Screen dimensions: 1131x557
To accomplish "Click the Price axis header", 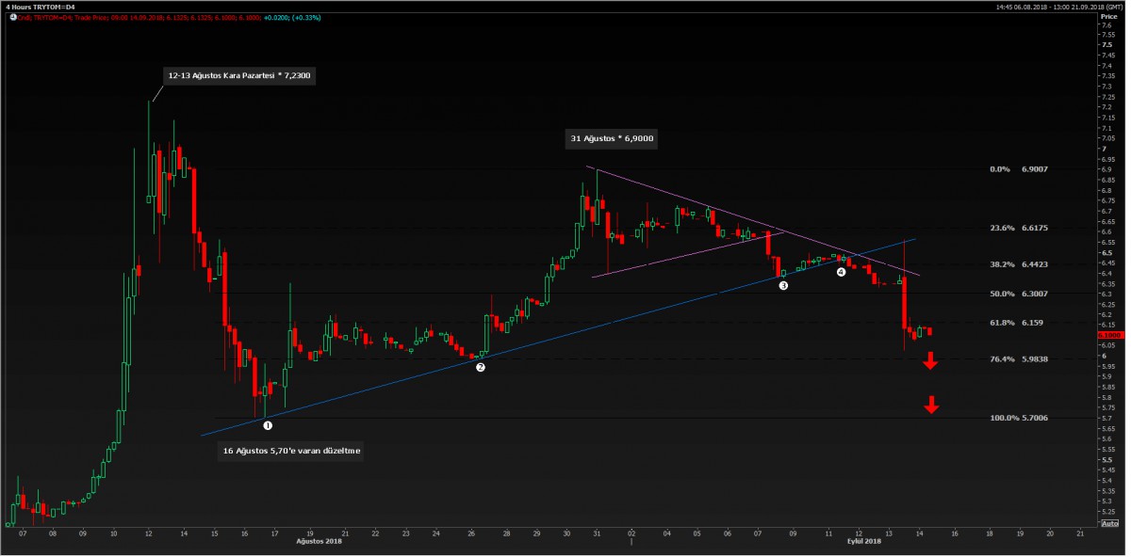I will pyautogui.click(x=1107, y=17).
